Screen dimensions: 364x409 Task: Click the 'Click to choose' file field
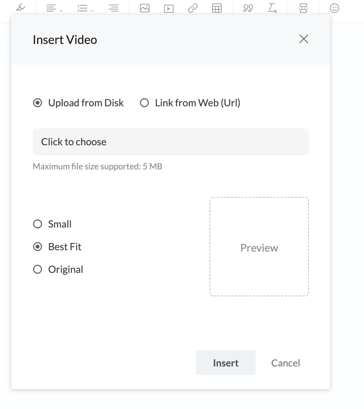click(170, 142)
